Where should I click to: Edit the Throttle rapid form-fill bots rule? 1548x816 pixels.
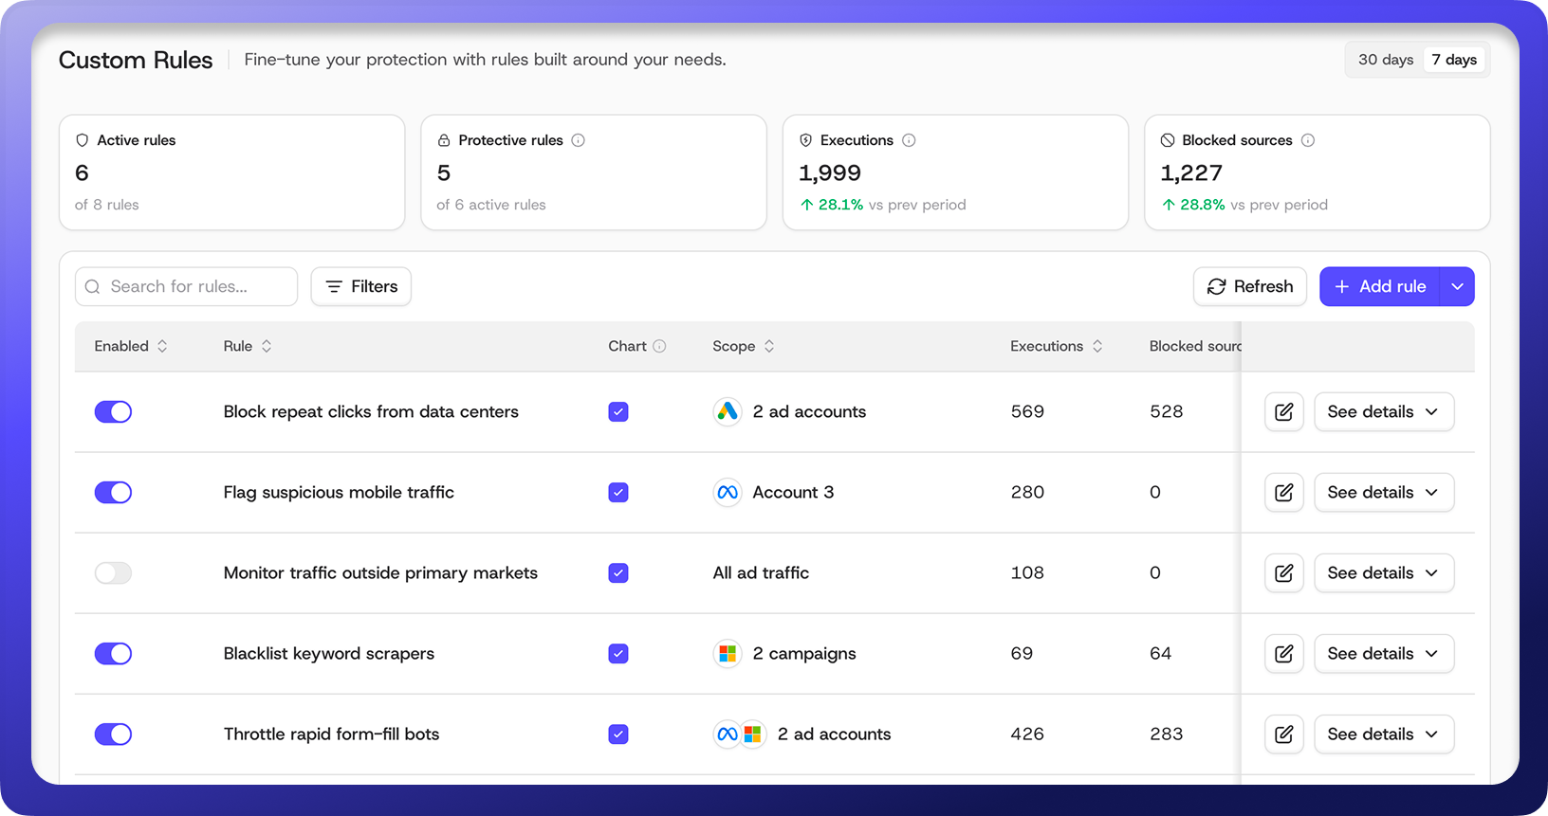pos(1283,734)
